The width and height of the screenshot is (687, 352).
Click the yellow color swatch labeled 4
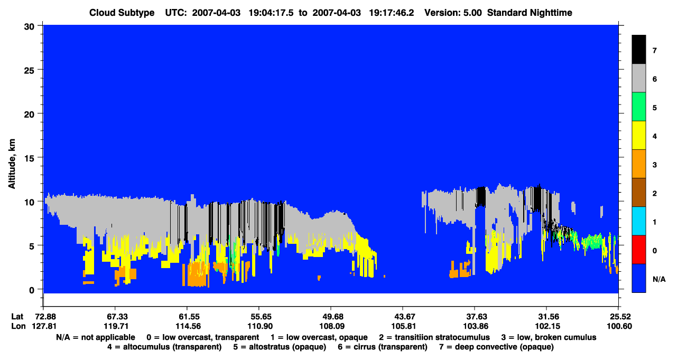[x=639, y=135]
